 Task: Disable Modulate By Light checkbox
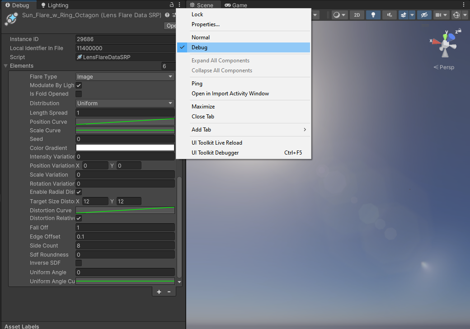tap(79, 85)
